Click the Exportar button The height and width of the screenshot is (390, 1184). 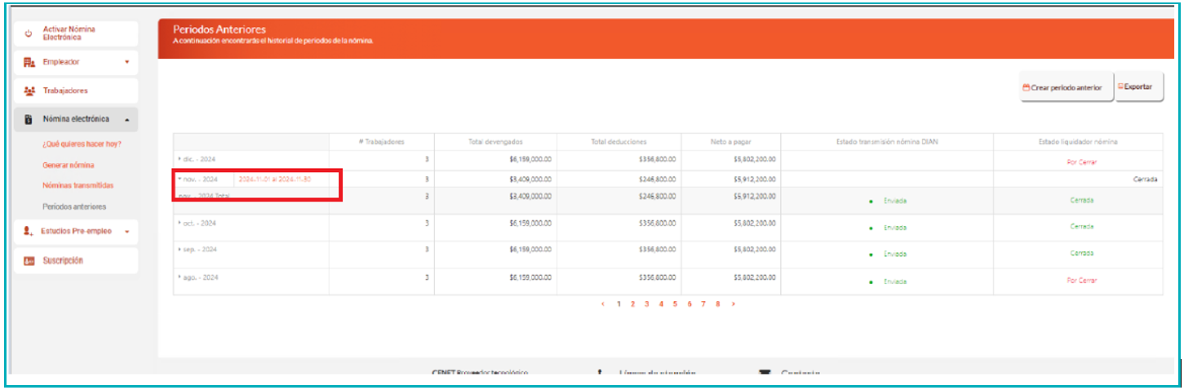pyautogui.click(x=1139, y=86)
